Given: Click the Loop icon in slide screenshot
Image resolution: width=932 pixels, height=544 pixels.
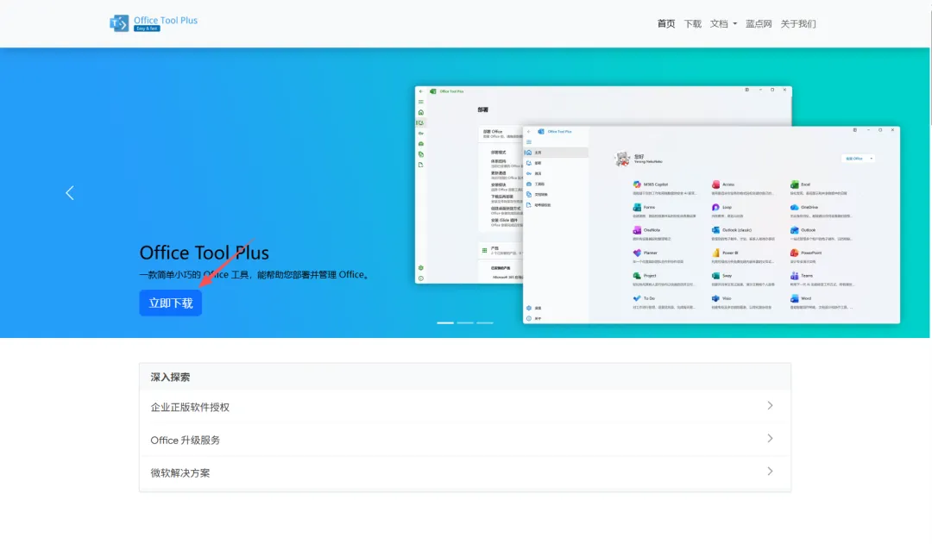Looking at the screenshot, I should click(x=715, y=207).
